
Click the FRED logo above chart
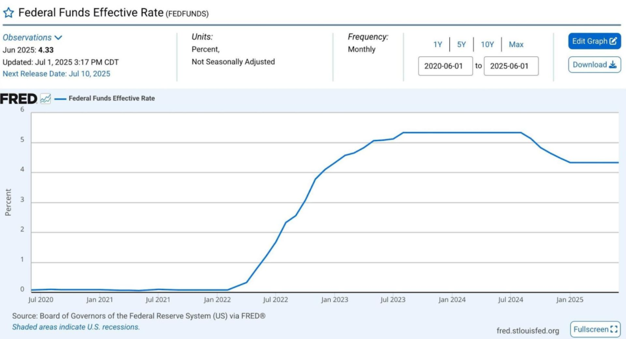point(18,98)
